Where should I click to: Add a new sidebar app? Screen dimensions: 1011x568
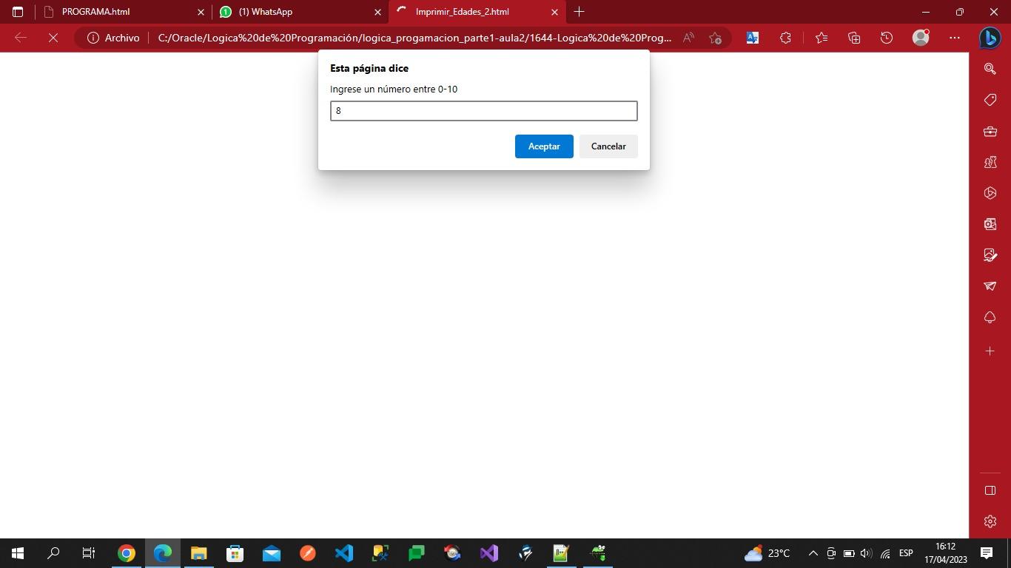[990, 351]
